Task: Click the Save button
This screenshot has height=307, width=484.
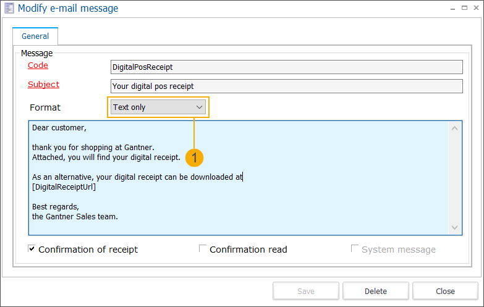Action: (x=306, y=291)
